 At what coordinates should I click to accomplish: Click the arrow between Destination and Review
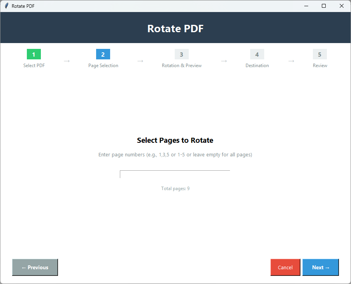point(291,61)
